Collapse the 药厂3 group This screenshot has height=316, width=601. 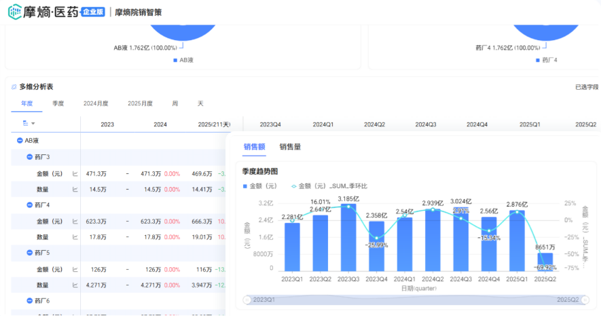(x=29, y=157)
